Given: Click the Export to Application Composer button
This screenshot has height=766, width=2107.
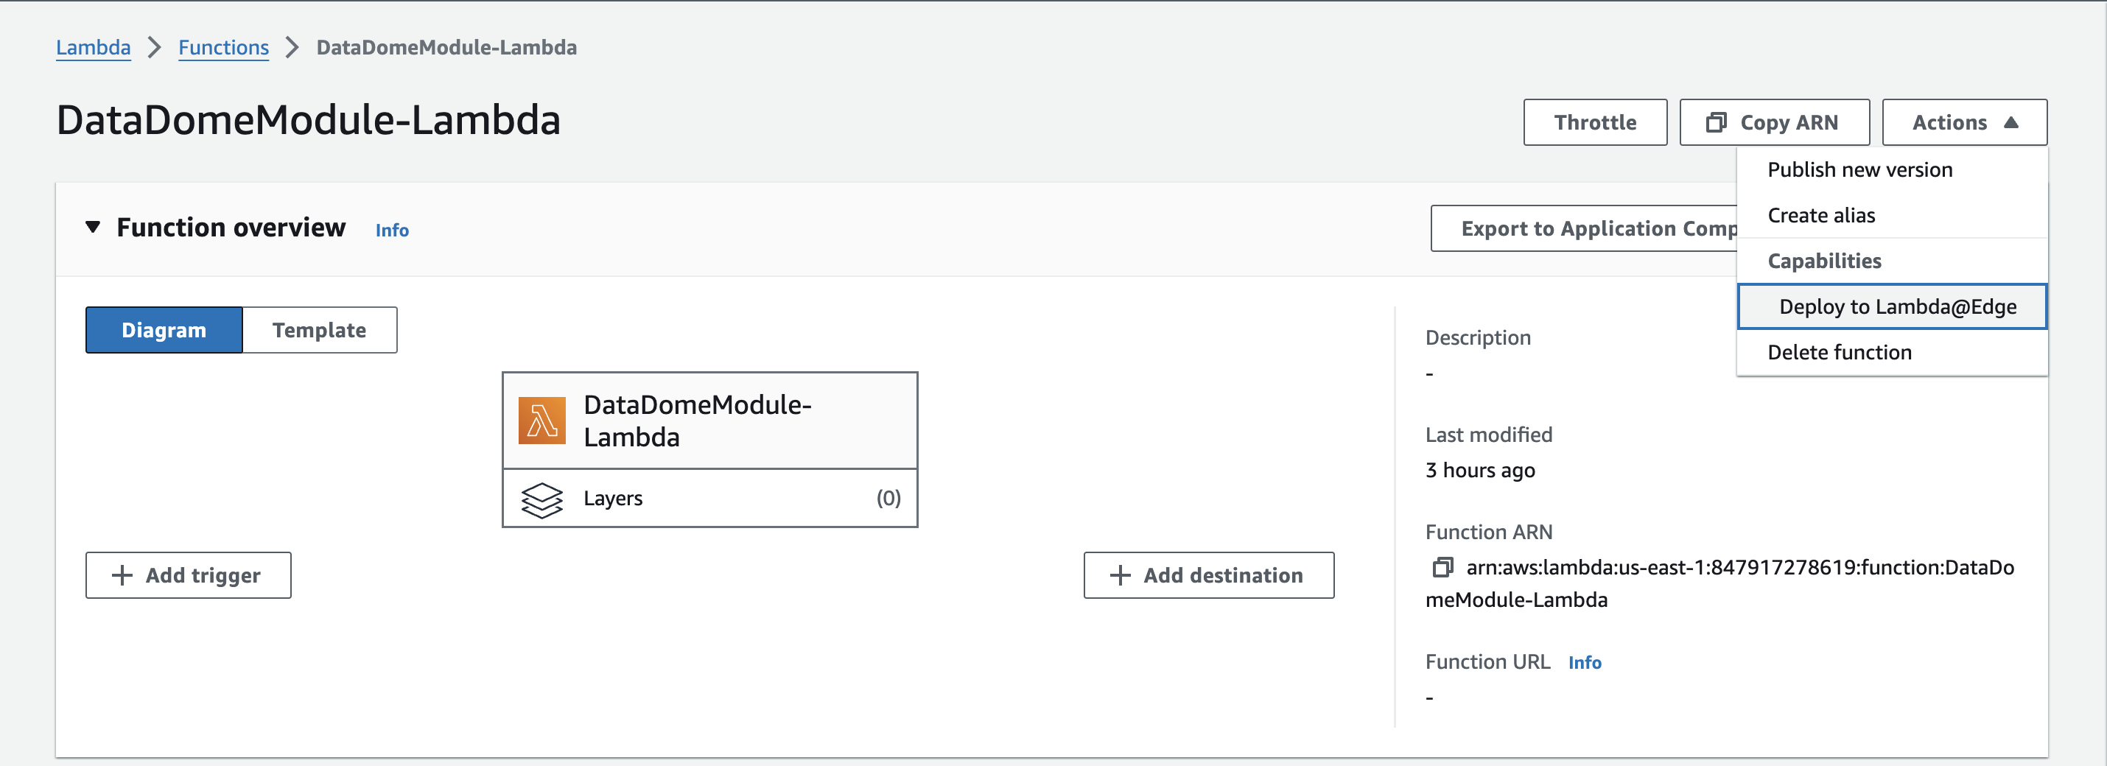Looking at the screenshot, I should [1585, 228].
